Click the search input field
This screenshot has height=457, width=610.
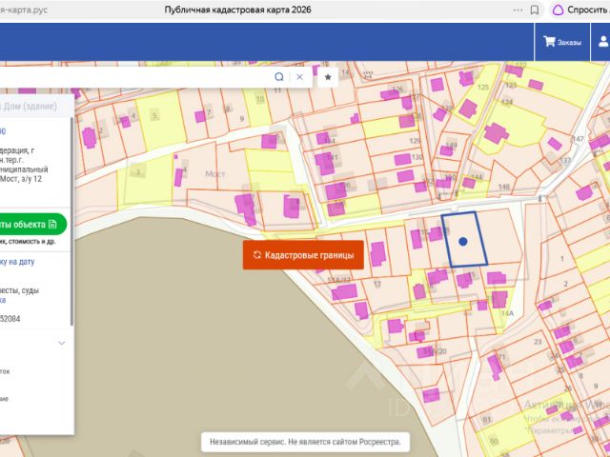(136, 77)
